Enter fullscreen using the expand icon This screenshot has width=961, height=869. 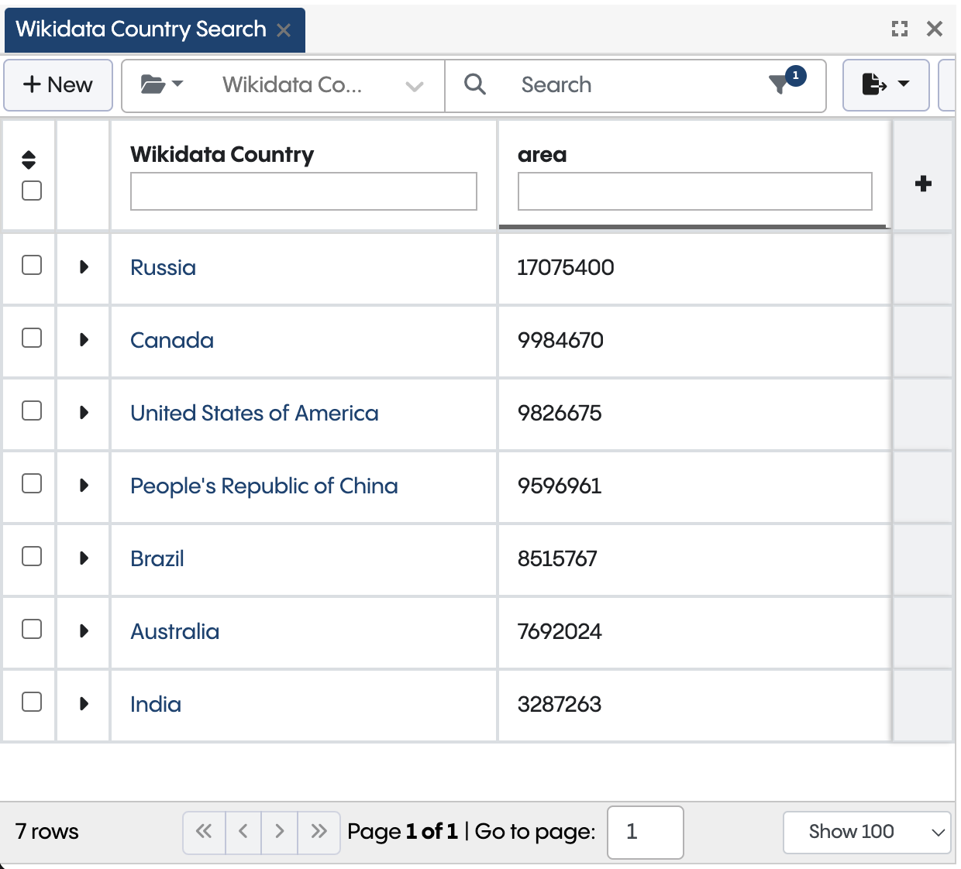point(899,29)
